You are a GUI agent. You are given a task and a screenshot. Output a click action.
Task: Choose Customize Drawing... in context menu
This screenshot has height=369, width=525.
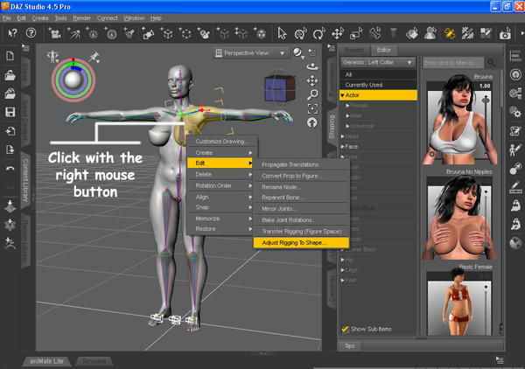(x=222, y=142)
